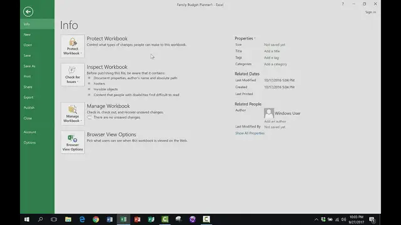Click the Windows User author avatar
The width and height of the screenshot is (401, 225).
pyautogui.click(x=269, y=113)
